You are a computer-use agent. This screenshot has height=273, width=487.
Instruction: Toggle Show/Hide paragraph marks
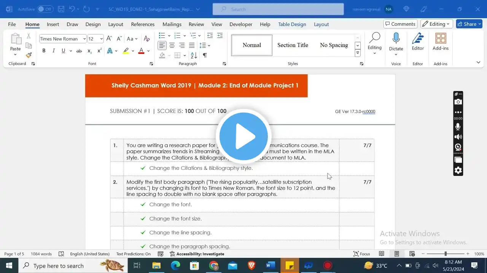pyautogui.click(x=205, y=55)
